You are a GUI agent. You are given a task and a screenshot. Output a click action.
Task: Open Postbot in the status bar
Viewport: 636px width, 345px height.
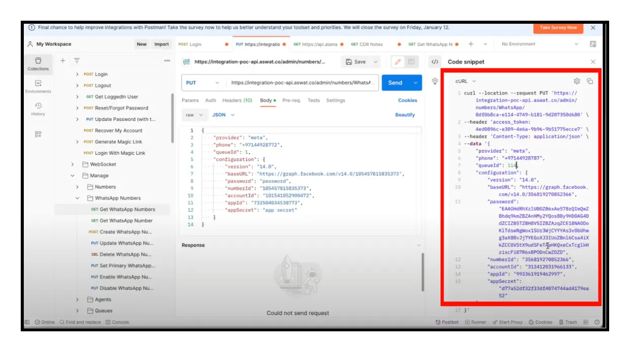click(447, 322)
